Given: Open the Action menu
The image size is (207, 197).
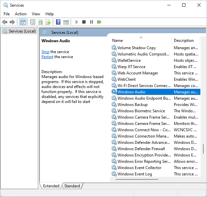Looking at the screenshot, I should (x=21, y=14).
